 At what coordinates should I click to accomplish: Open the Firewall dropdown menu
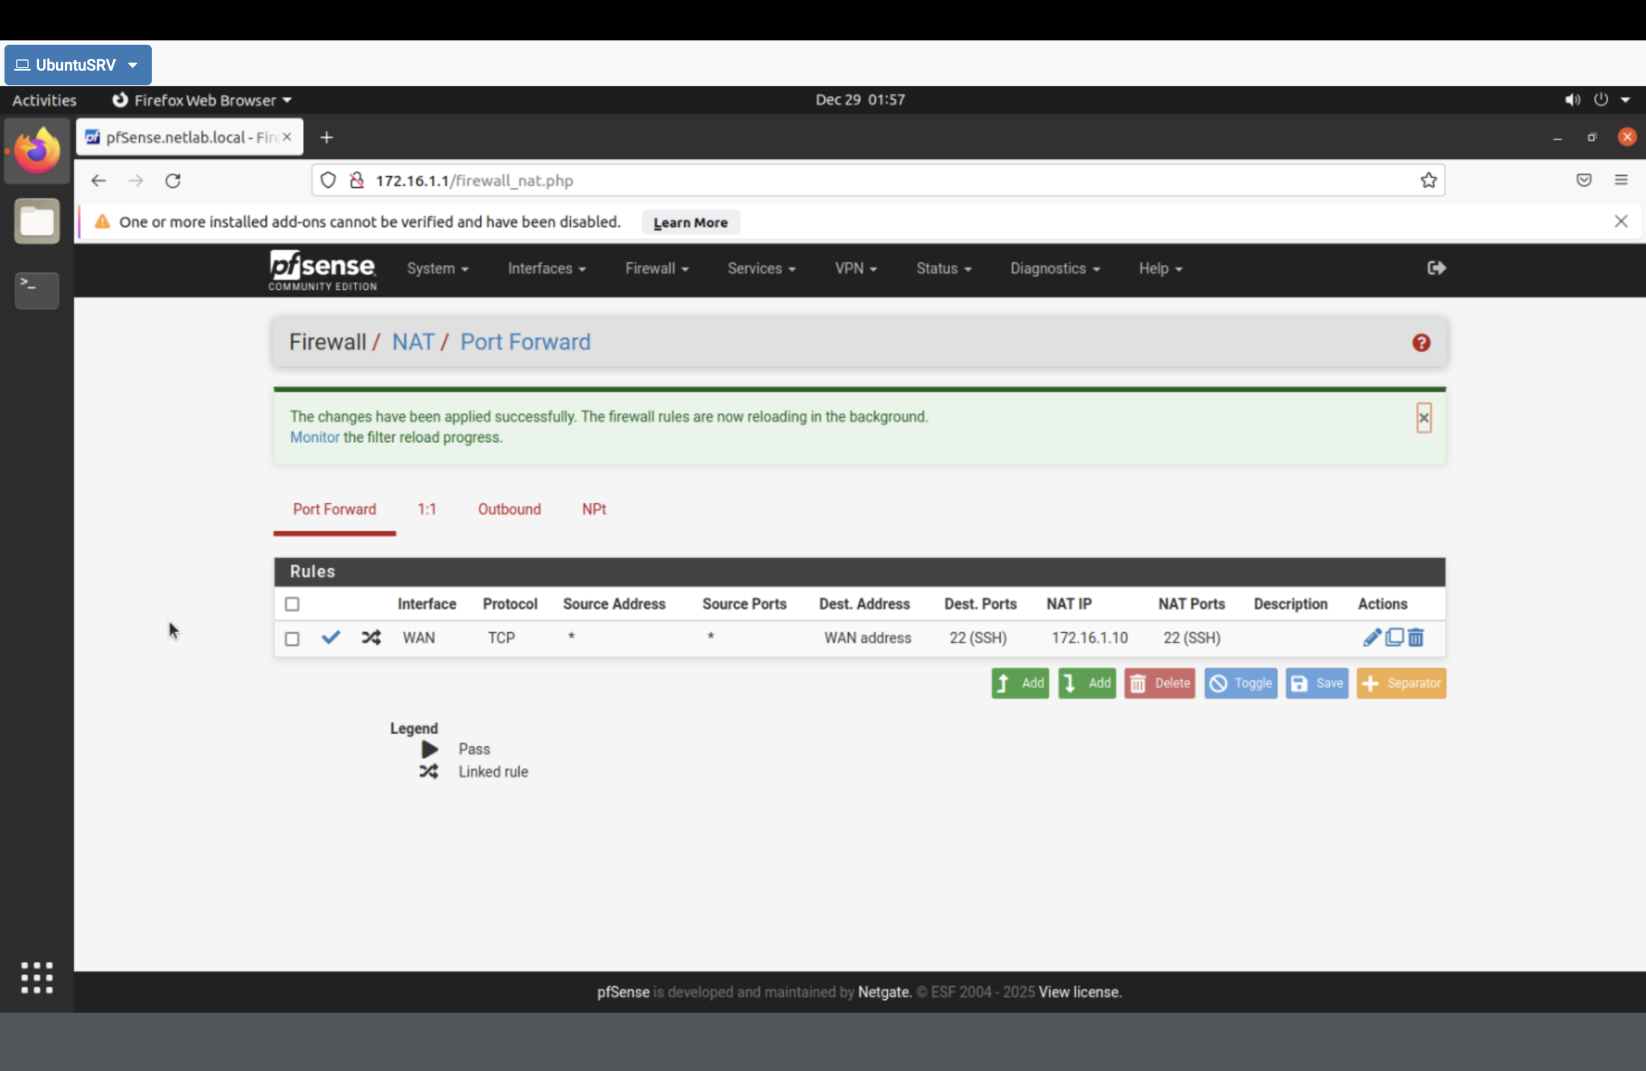(x=656, y=268)
